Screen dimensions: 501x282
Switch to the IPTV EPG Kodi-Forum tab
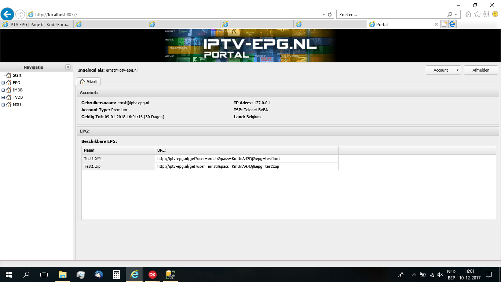(37, 24)
